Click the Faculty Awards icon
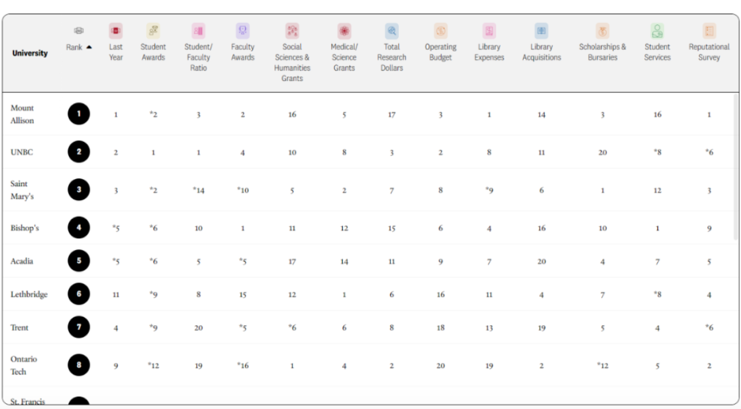741x409 pixels. (x=242, y=30)
